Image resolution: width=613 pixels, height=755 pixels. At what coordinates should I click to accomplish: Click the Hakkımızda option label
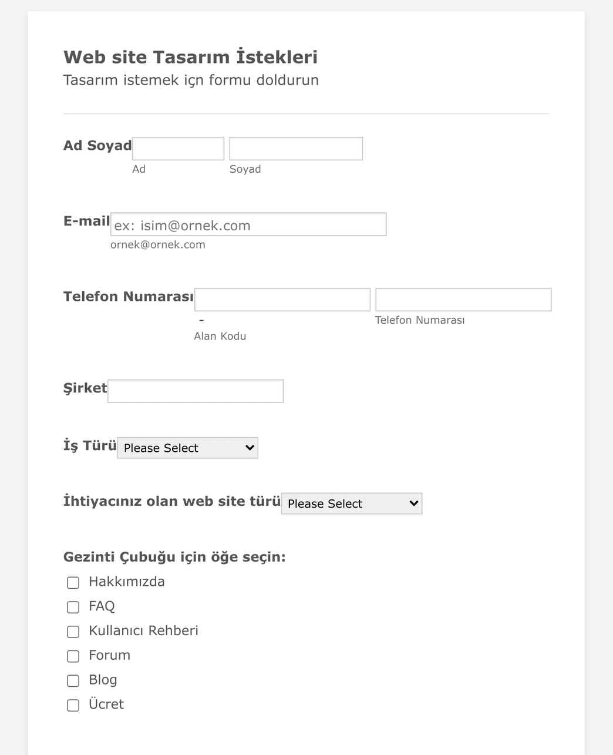(x=127, y=582)
